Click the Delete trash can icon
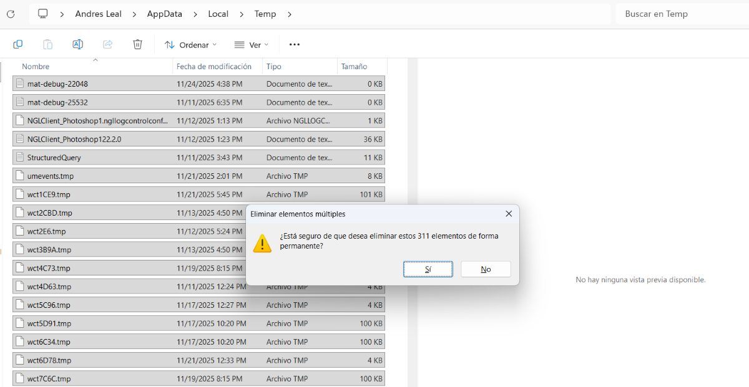This screenshot has width=749, height=387. pos(137,44)
